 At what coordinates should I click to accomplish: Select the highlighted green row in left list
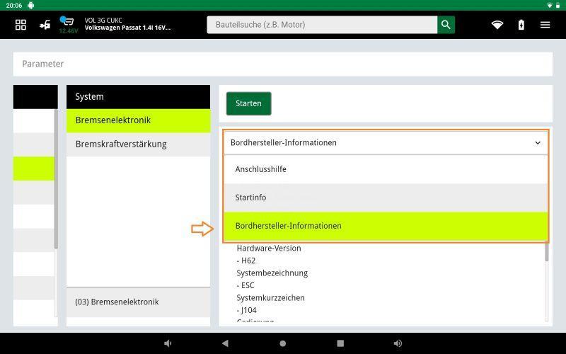(33, 169)
